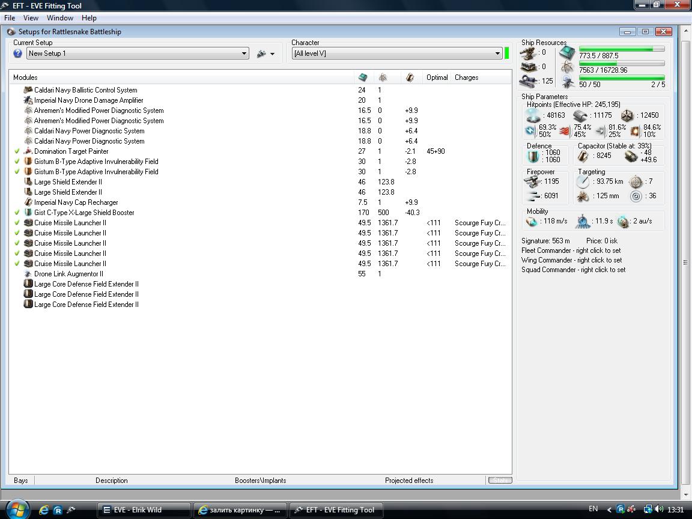Click the Charges column header
This screenshot has width=692, height=519.
(x=467, y=77)
